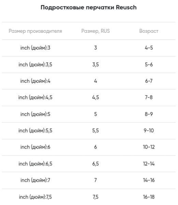
Task: Select the Размер, RUS column header
Action: tap(95, 31)
